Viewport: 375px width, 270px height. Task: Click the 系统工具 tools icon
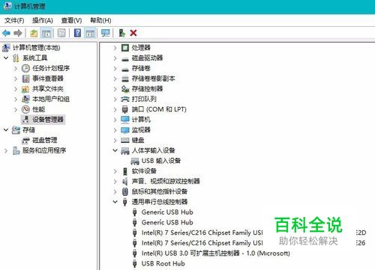pos(16,58)
